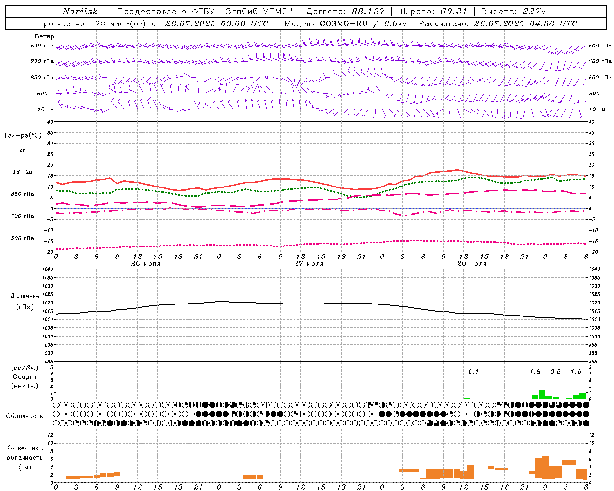
Task: Click the '500 гПа' temperature legend entry
Action: 23,238
